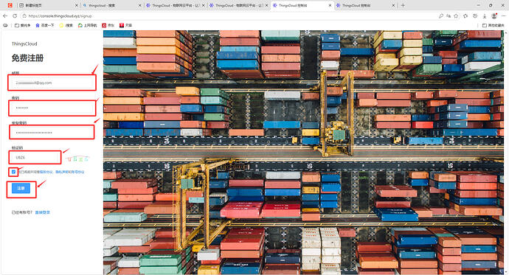
Task: Open the service agreement link
Action: tap(46, 172)
